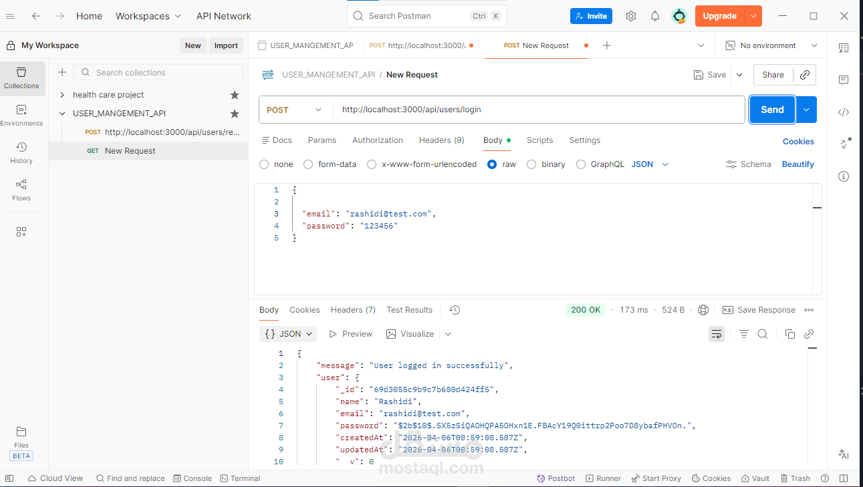Image resolution: width=863 pixels, height=487 pixels.
Task: Click Save Response
Action: click(x=759, y=310)
